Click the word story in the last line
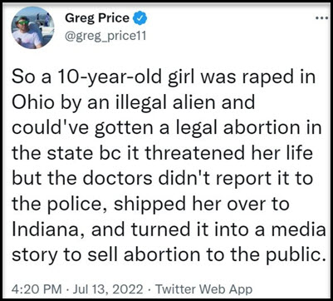Viewport: 333px width, 301px height. pos(35,256)
